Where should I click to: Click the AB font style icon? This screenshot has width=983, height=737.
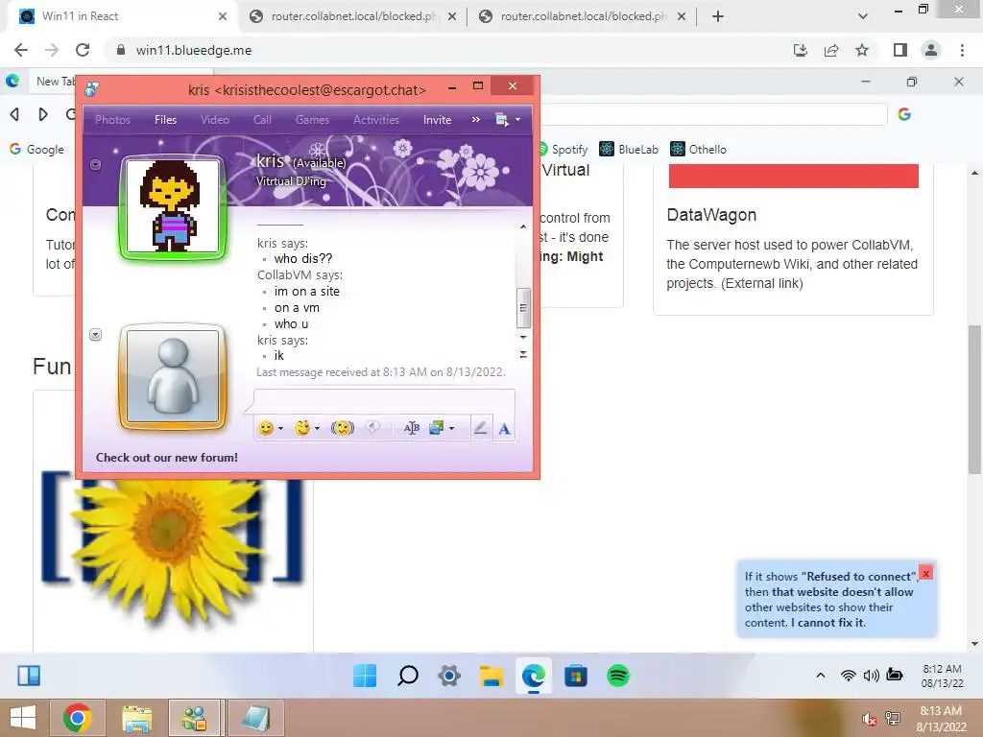[411, 428]
